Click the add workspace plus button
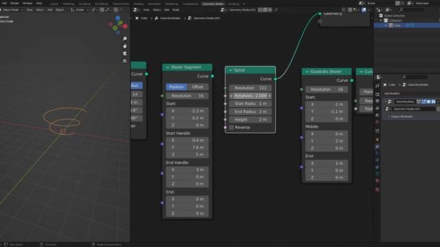 point(244,4)
